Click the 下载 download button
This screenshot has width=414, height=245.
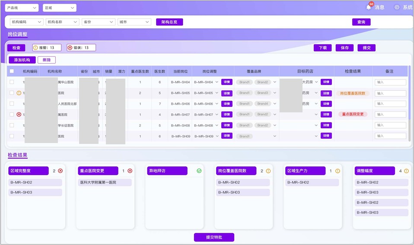pos(323,48)
